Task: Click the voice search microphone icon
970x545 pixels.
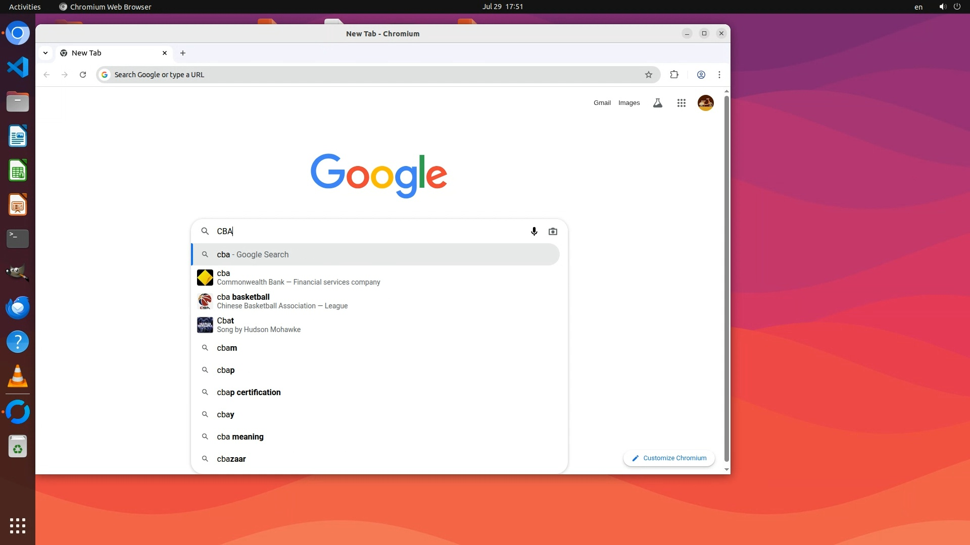Action: 534,232
